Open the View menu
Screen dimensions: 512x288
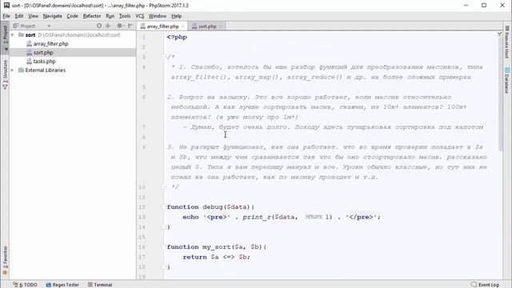pos(33,16)
